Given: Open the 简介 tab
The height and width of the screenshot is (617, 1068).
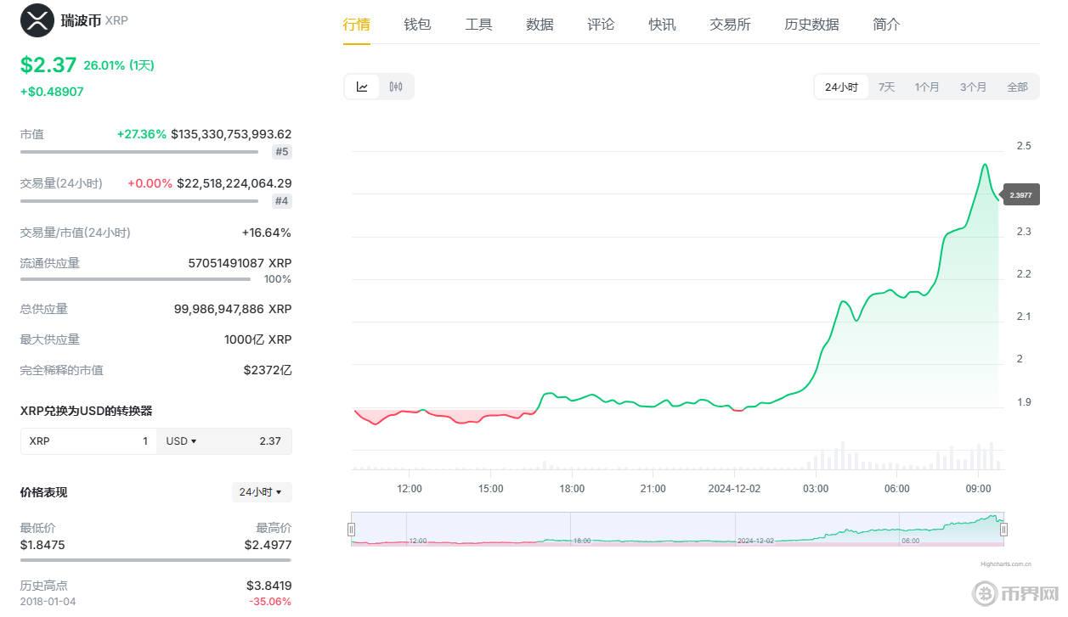Looking at the screenshot, I should pyautogui.click(x=886, y=25).
